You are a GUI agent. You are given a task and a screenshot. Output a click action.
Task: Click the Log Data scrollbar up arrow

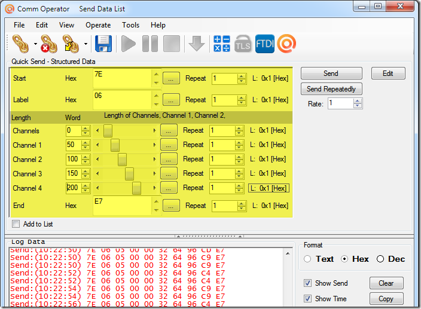coord(288,253)
